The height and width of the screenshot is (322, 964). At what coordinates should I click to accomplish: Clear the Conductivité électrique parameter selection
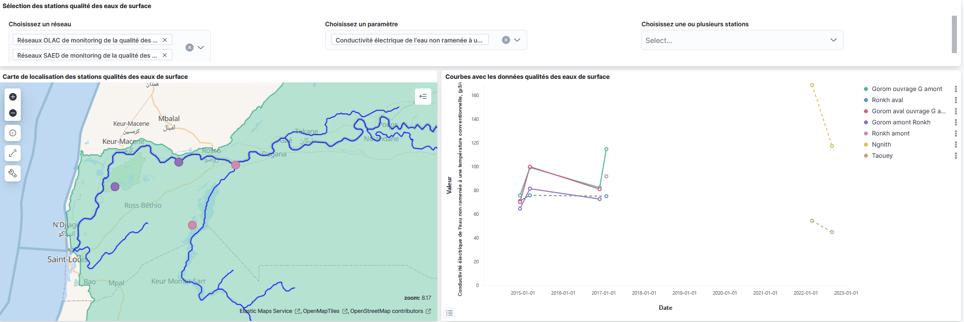click(506, 40)
